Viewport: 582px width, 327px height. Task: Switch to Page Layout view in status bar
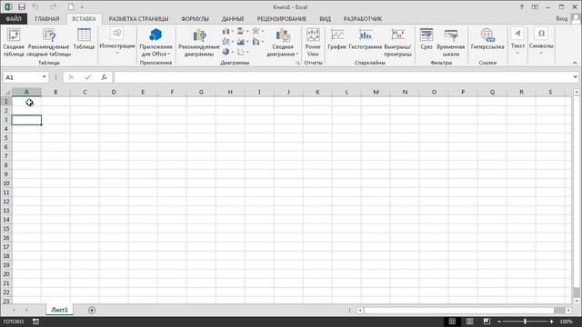469,322
